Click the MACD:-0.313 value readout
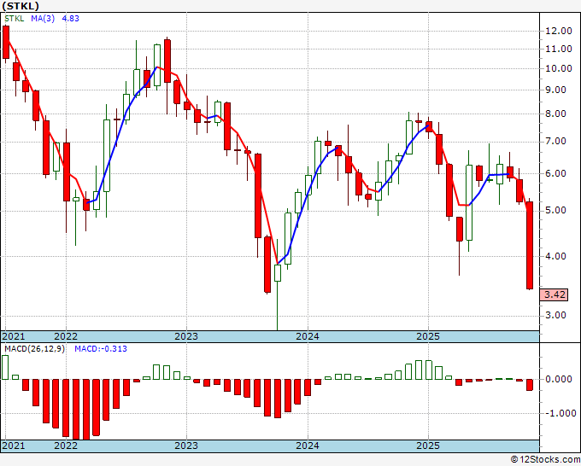 (x=101, y=349)
